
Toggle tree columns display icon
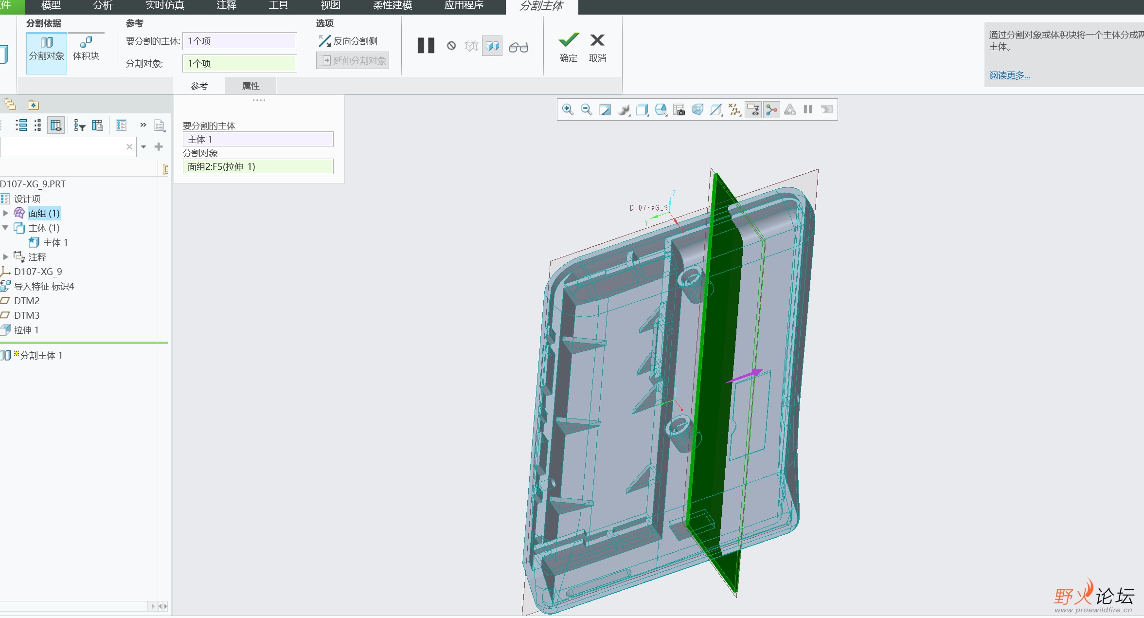pyautogui.click(x=56, y=126)
